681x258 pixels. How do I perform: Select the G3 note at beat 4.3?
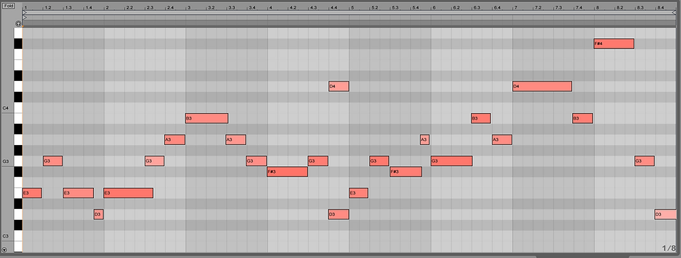tap(318, 161)
